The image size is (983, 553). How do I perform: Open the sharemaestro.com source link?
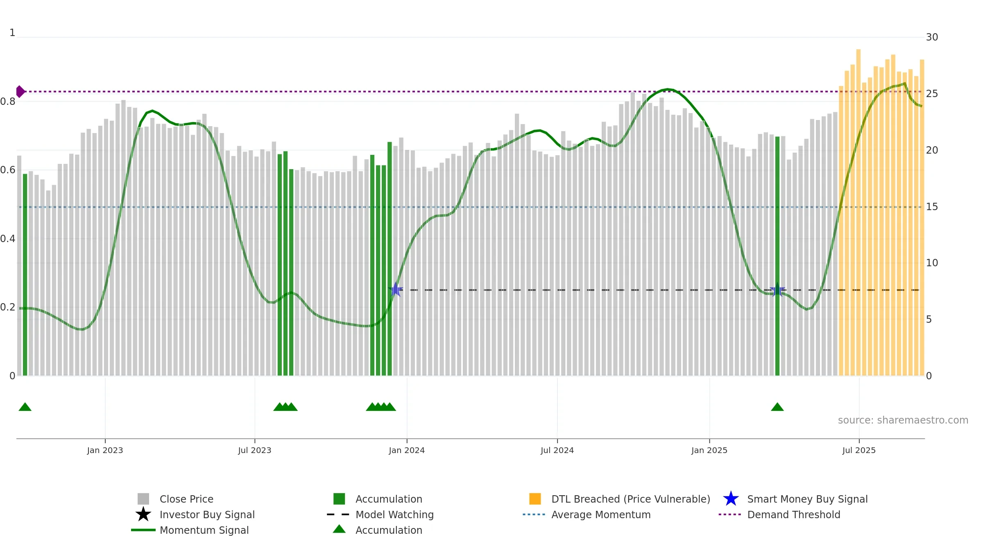[x=903, y=420]
